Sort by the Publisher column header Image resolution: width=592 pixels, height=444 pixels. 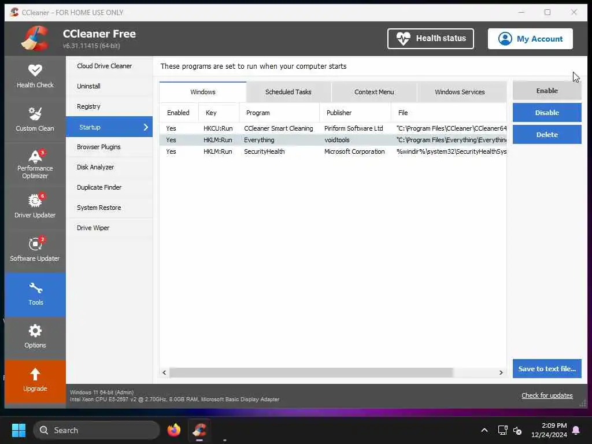356,113
